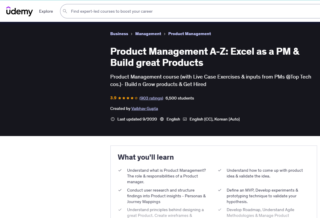Click the Business breadcrumb
This screenshot has height=218, width=320.
pos(119,34)
